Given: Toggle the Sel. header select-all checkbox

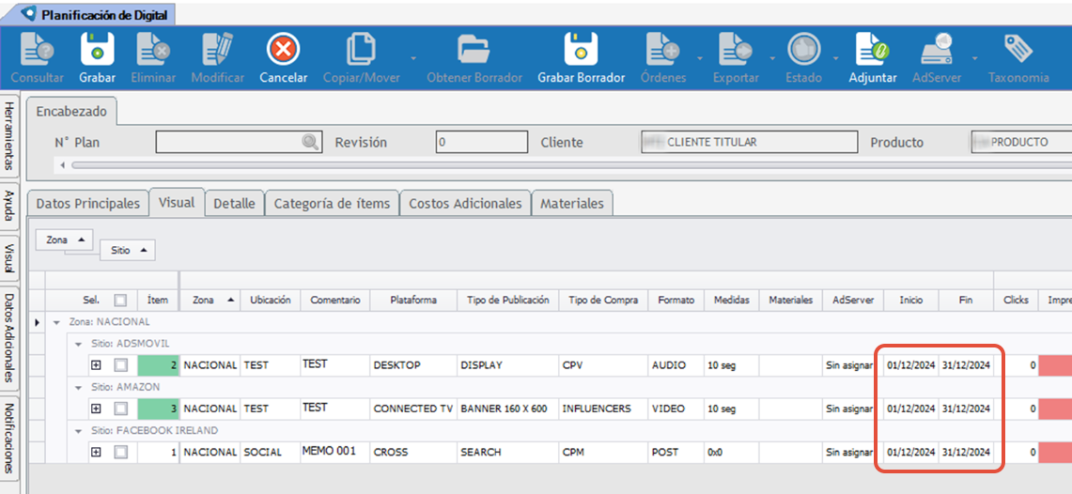Looking at the screenshot, I should click(120, 300).
